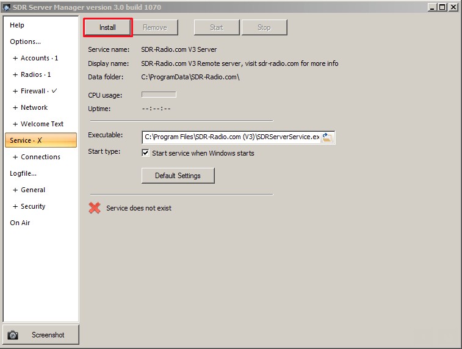Click the Display name value text

point(240,63)
